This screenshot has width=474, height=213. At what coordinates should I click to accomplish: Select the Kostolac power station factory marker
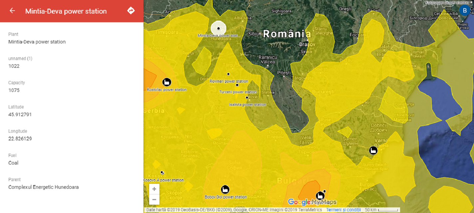point(167,82)
